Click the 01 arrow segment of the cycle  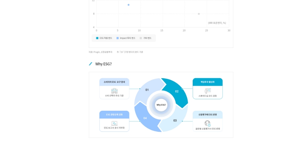point(148,90)
